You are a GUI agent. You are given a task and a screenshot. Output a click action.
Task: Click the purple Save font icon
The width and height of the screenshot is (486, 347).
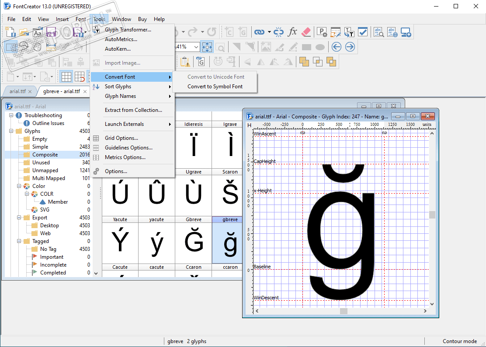[x=51, y=32]
